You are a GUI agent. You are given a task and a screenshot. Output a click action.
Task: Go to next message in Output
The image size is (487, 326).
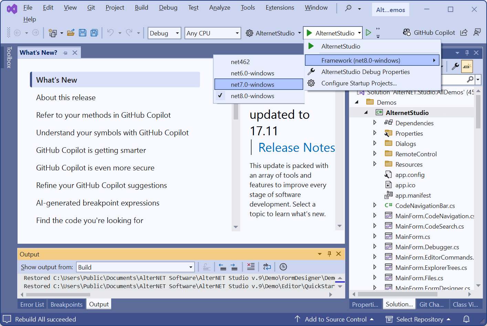pos(234,267)
